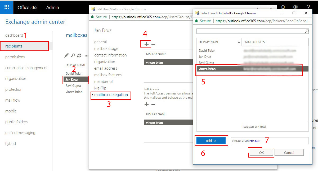
Task: Open the Office 365 app launcher grid
Action: tap(7, 7)
